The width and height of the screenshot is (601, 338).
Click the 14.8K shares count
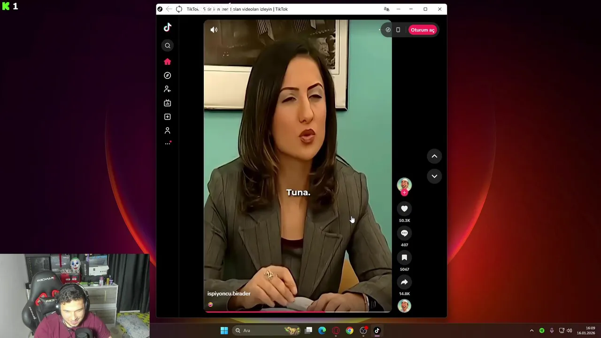tap(404, 294)
